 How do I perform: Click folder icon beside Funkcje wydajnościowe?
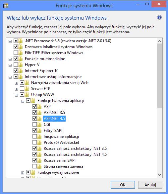pyautogui.click(x=33, y=172)
